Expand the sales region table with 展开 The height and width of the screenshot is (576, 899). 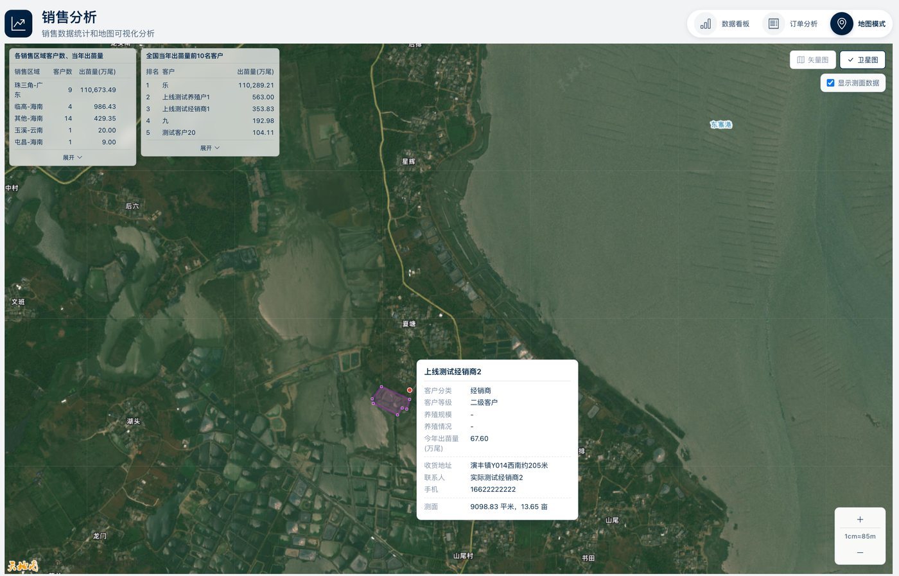pos(73,157)
